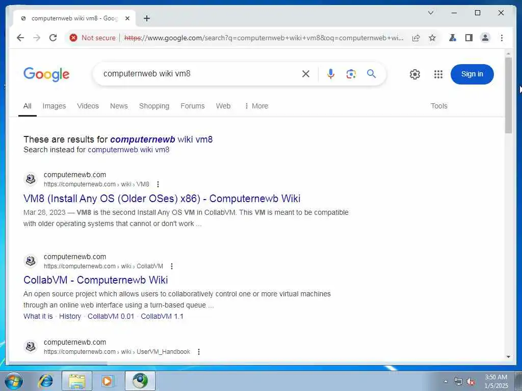The image size is (522, 391).
Task: Open the CollabVM - Computernewb Wiki result
Action: click(95, 280)
